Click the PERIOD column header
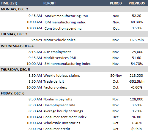The image size is (148, 133). [116, 3]
